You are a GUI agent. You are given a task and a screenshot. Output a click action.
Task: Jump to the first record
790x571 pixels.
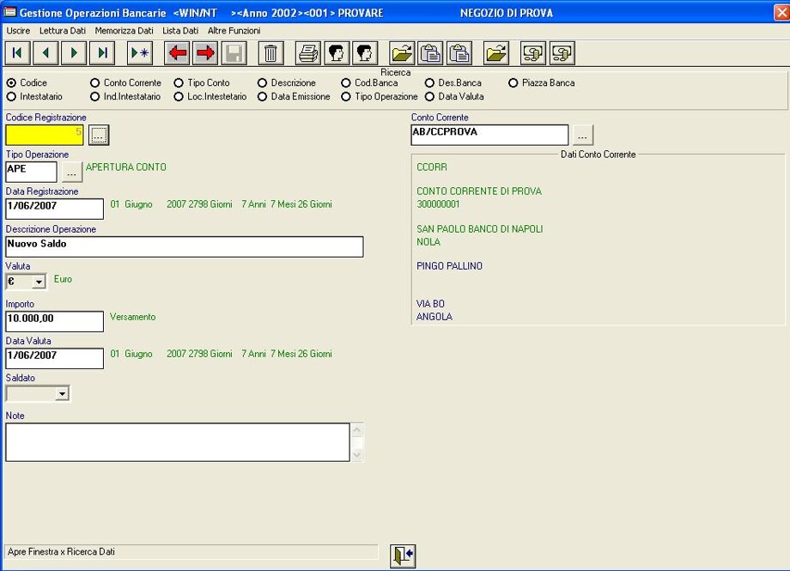17,53
